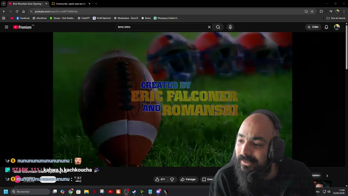Dislike the video with thumbs down
Screen dimensions: 348x196
tap(172, 179)
